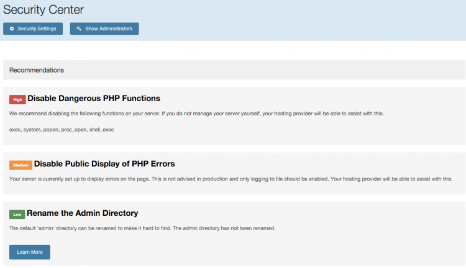Click Rename the Admin Directory heading

click(x=82, y=213)
